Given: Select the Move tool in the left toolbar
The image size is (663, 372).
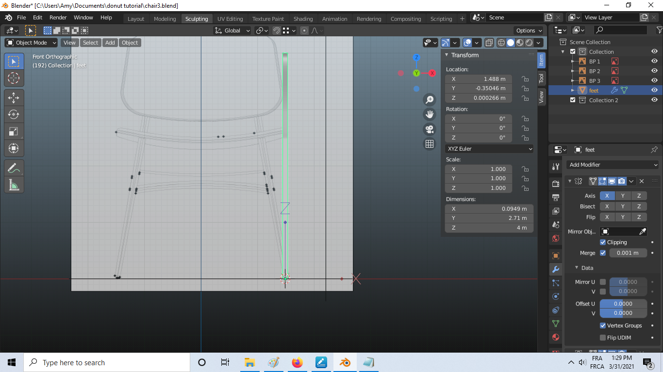Looking at the screenshot, I should 14,97.
